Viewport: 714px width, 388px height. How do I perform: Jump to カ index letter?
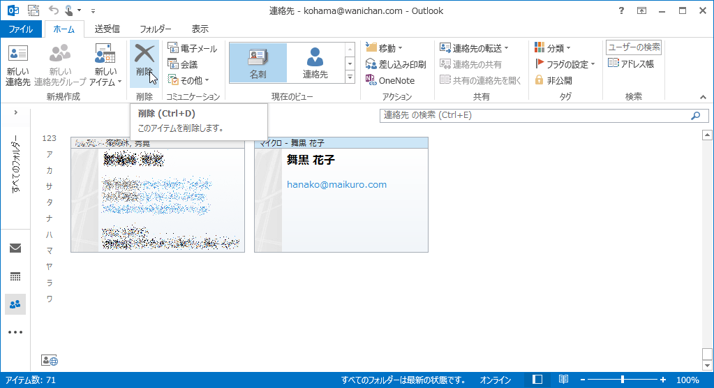(49, 170)
